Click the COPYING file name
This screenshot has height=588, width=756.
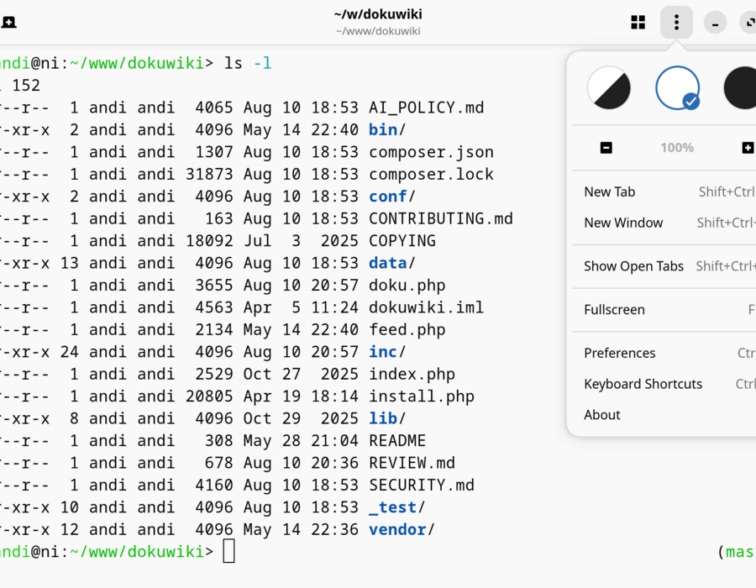pyautogui.click(x=402, y=240)
